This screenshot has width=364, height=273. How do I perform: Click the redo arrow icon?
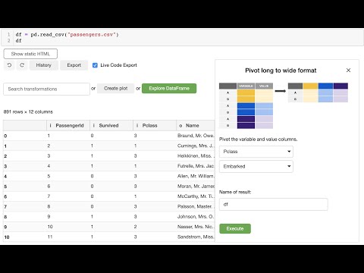pos(22,65)
